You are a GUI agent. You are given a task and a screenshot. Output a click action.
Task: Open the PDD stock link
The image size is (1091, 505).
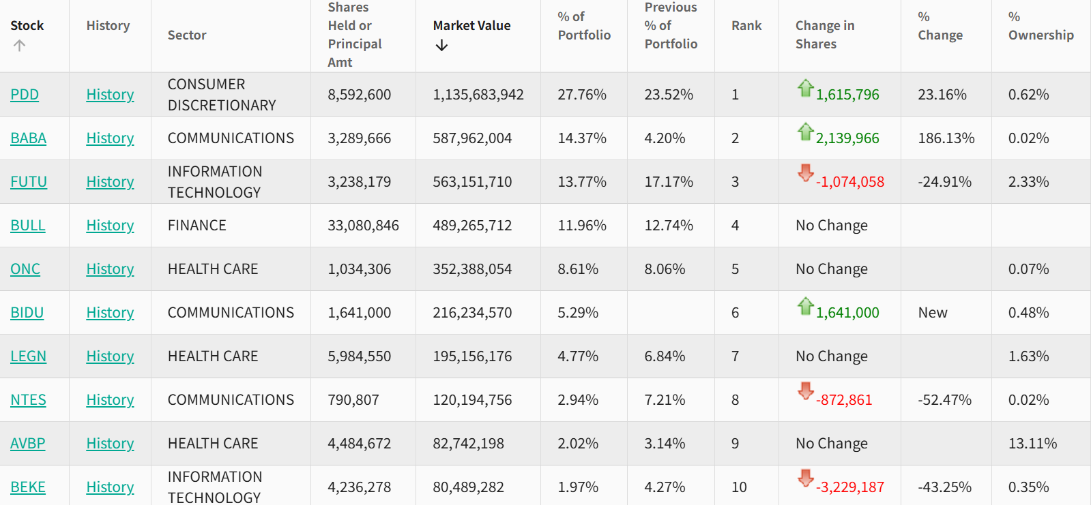point(25,95)
